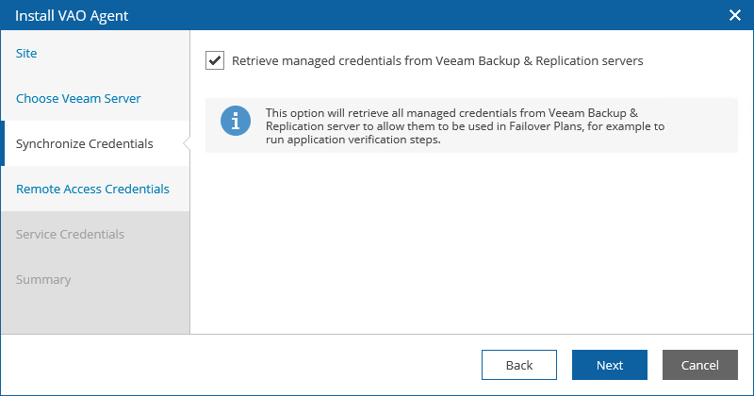Select the Synchronize Credentials step
The height and width of the screenshot is (396, 754).
pyautogui.click(x=85, y=144)
